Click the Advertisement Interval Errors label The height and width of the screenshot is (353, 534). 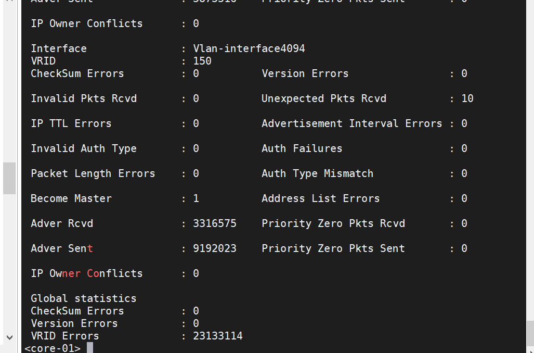(x=351, y=123)
